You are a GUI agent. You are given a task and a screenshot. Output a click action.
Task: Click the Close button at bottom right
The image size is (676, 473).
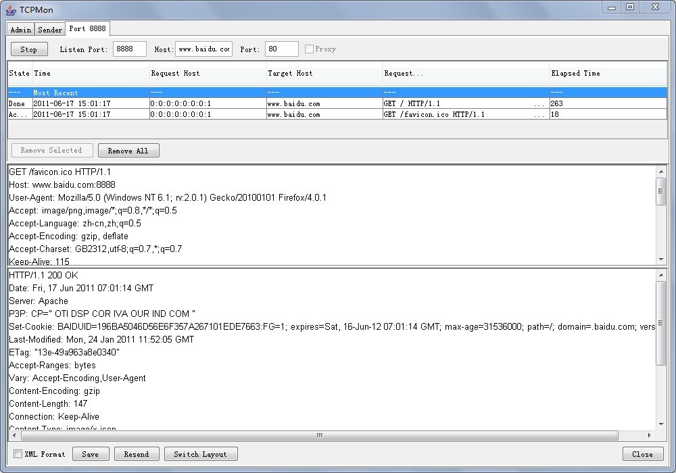pyautogui.click(x=642, y=454)
